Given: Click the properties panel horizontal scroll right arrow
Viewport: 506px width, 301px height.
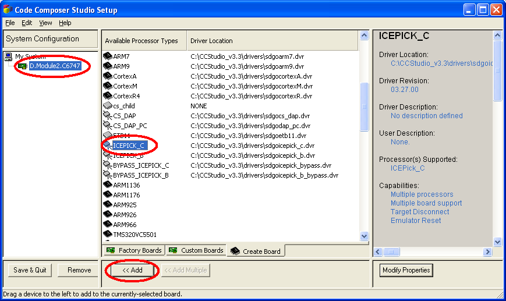Looking at the screenshot, I should coord(487,252).
